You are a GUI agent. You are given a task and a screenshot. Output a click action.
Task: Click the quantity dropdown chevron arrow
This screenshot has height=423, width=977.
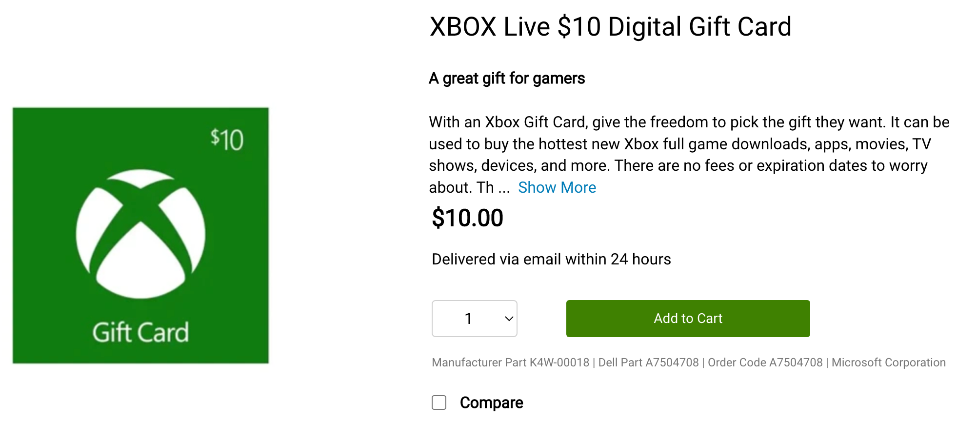[x=509, y=319]
